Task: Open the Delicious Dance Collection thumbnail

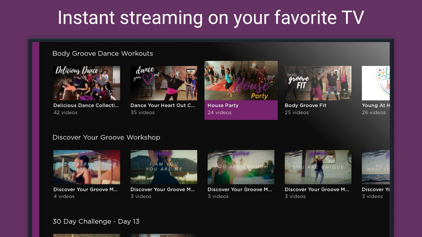Action: pyautogui.click(x=87, y=83)
